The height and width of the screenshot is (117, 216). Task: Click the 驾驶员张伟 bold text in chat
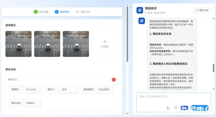click(x=156, y=45)
